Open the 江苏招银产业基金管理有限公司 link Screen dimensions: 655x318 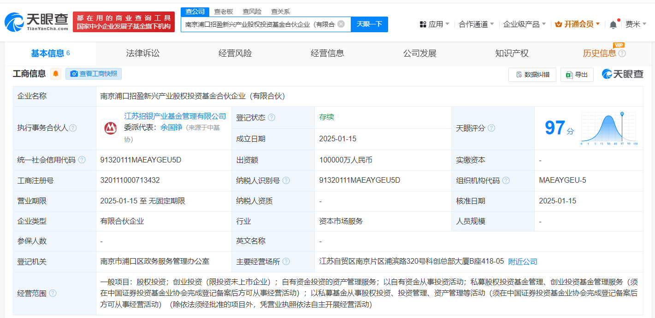pos(175,116)
